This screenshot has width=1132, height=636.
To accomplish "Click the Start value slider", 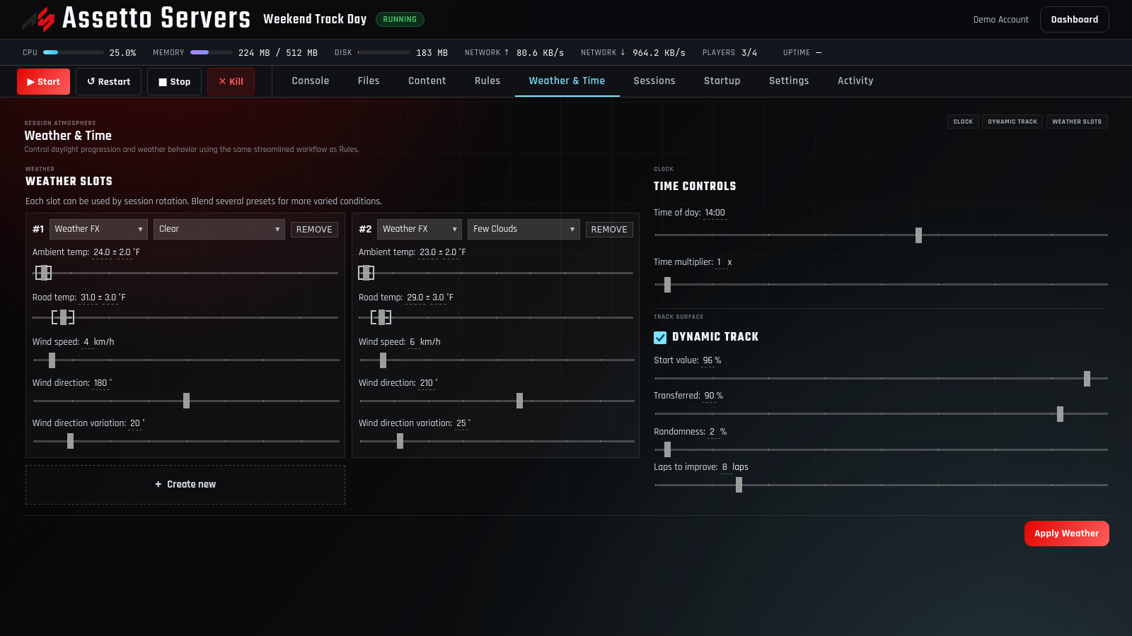I will click(x=881, y=379).
